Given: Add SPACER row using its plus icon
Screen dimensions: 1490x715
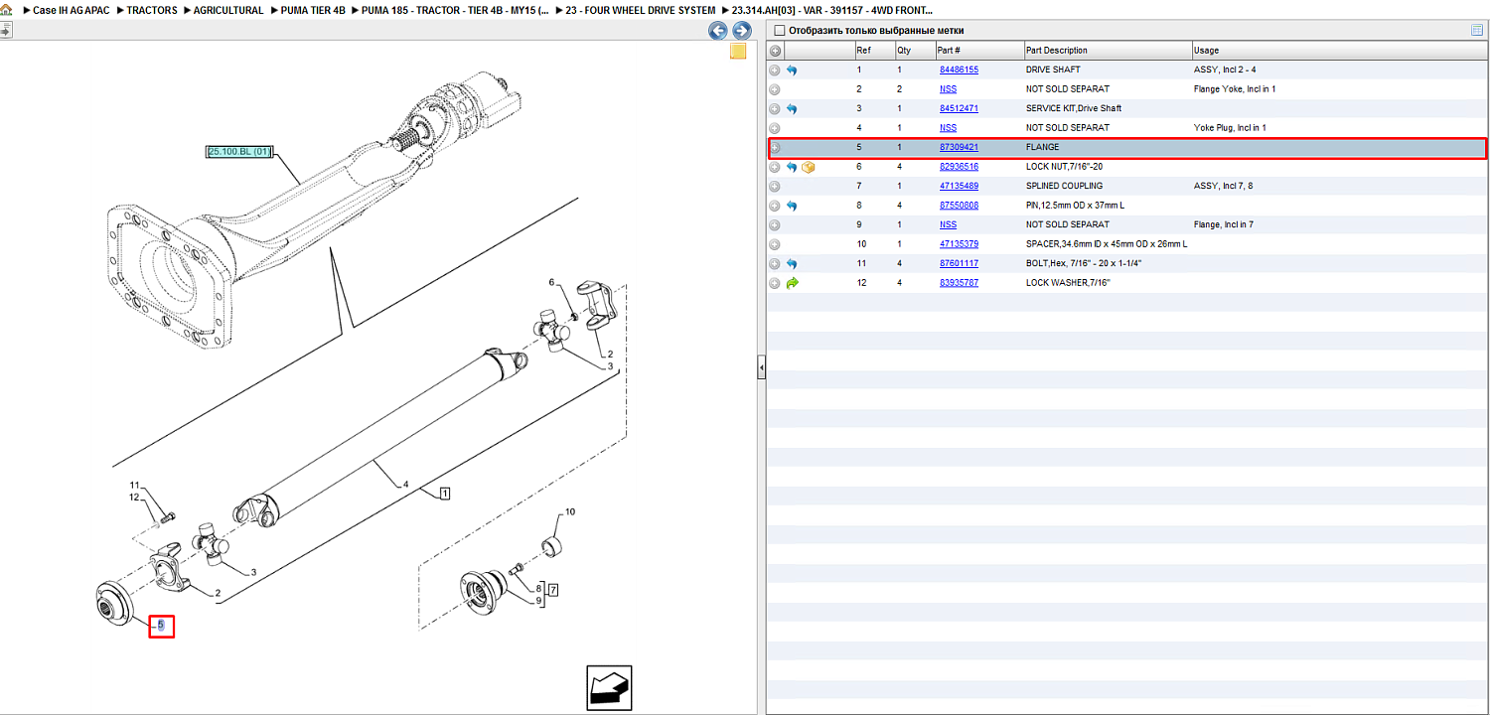Looking at the screenshot, I should click(775, 244).
